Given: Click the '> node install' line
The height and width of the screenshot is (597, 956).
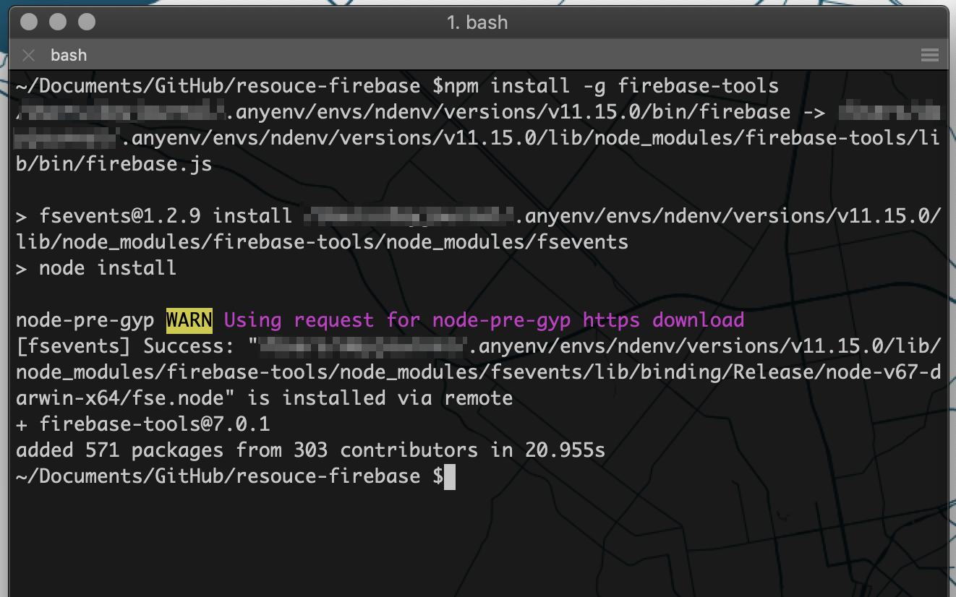Looking at the screenshot, I should tap(96, 268).
